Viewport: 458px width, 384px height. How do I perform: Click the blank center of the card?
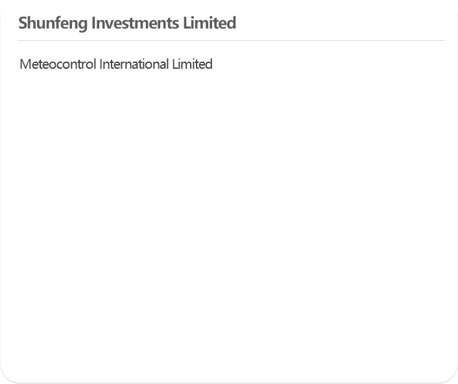(x=229, y=204)
